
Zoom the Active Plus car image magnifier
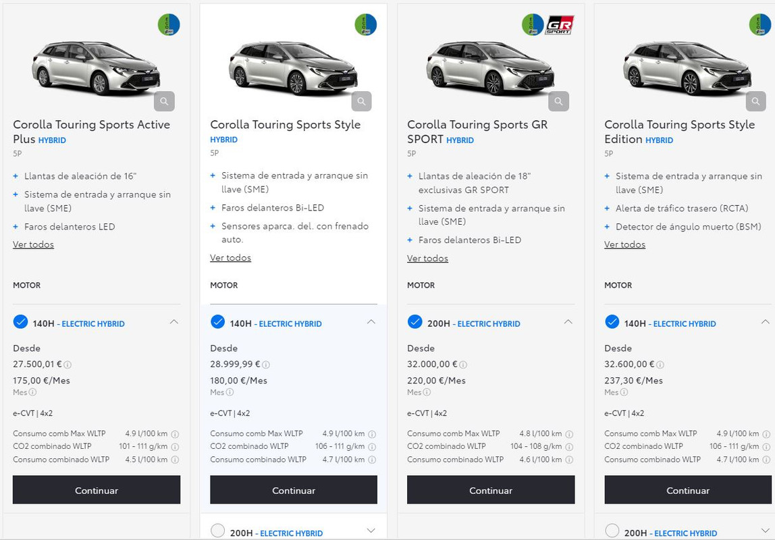click(164, 101)
